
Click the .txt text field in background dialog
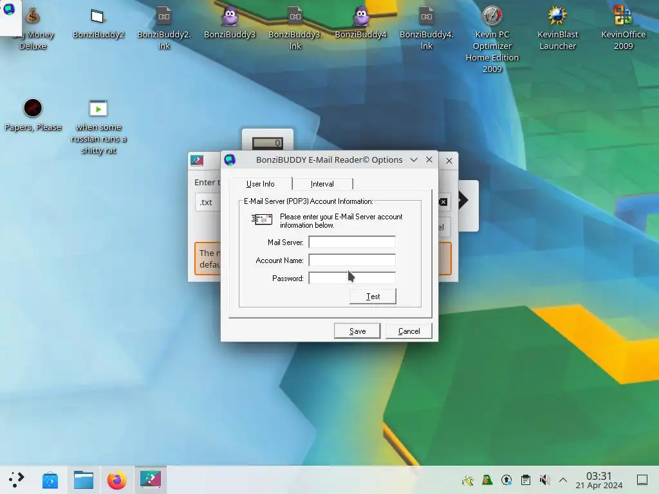[x=208, y=202]
